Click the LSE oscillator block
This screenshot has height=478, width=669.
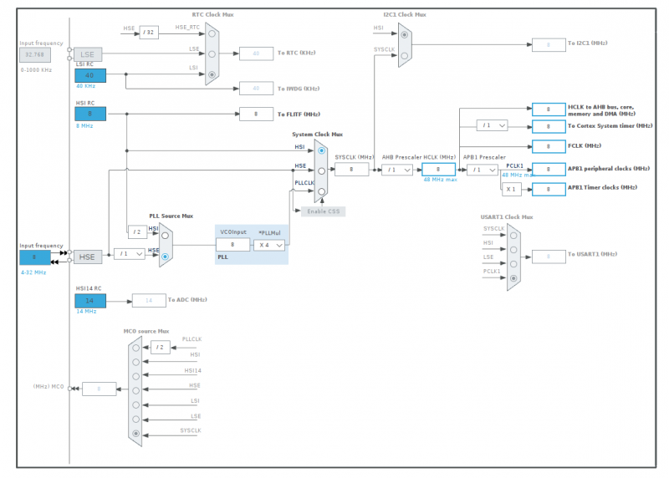click(x=87, y=53)
